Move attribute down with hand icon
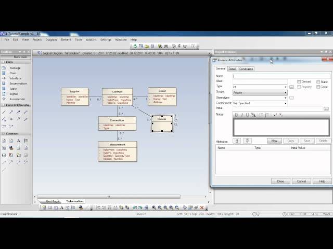Screen dimensions: 333x249 [x=247, y=141]
